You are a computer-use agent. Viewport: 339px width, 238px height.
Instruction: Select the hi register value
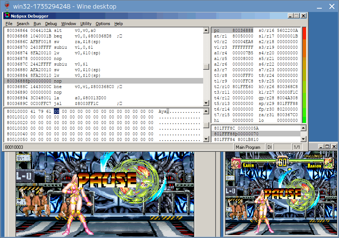coord(243,120)
